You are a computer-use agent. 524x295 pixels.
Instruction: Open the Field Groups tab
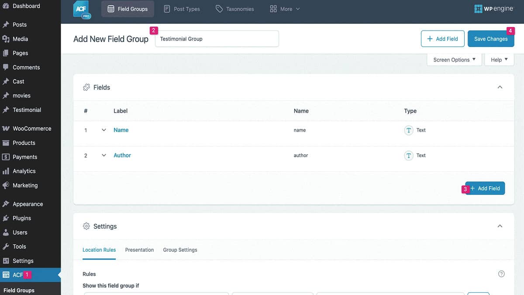point(128,9)
